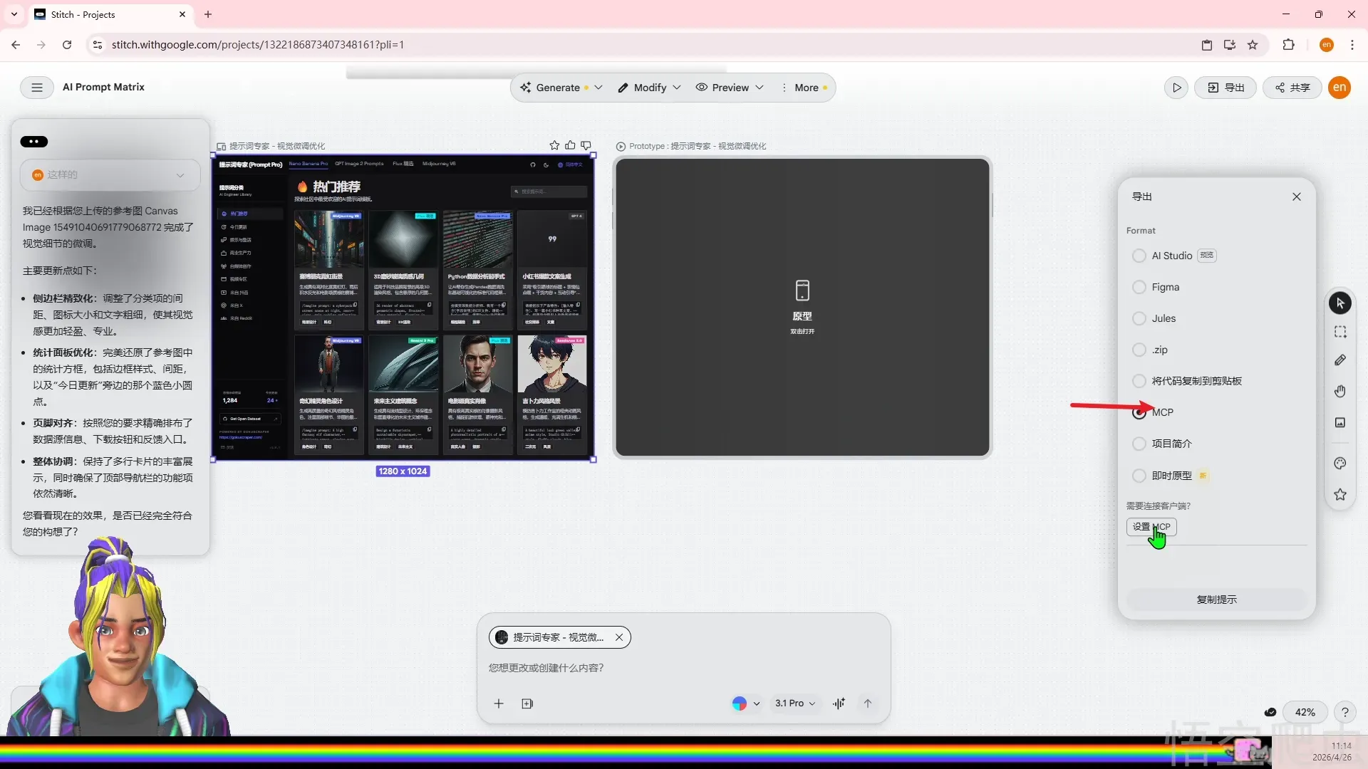Click the play preview button
The image size is (1368, 769).
pyautogui.click(x=1176, y=88)
